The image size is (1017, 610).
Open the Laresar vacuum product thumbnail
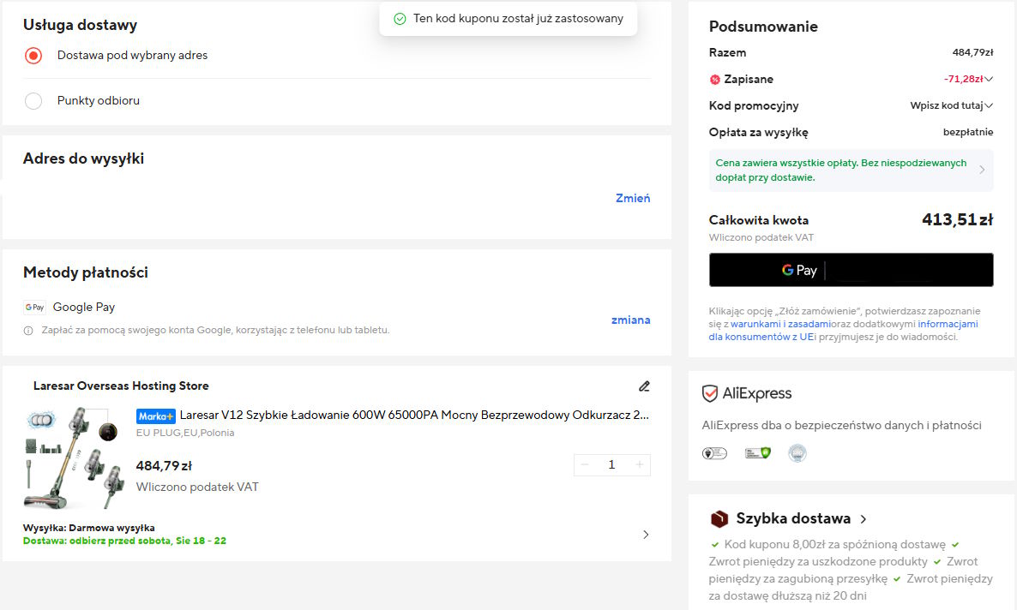click(75, 457)
